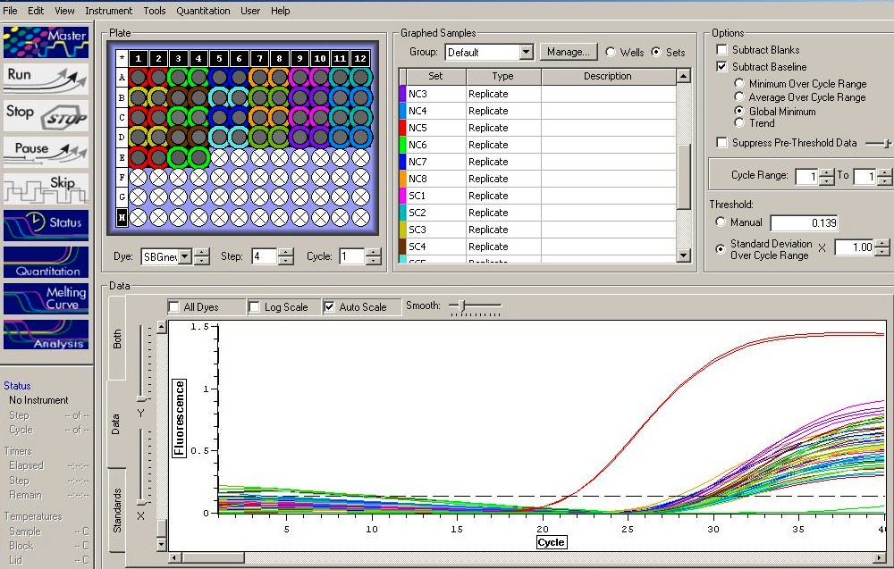Open the Dye dropdown
Screen dimensions: 894x569
click(185, 257)
